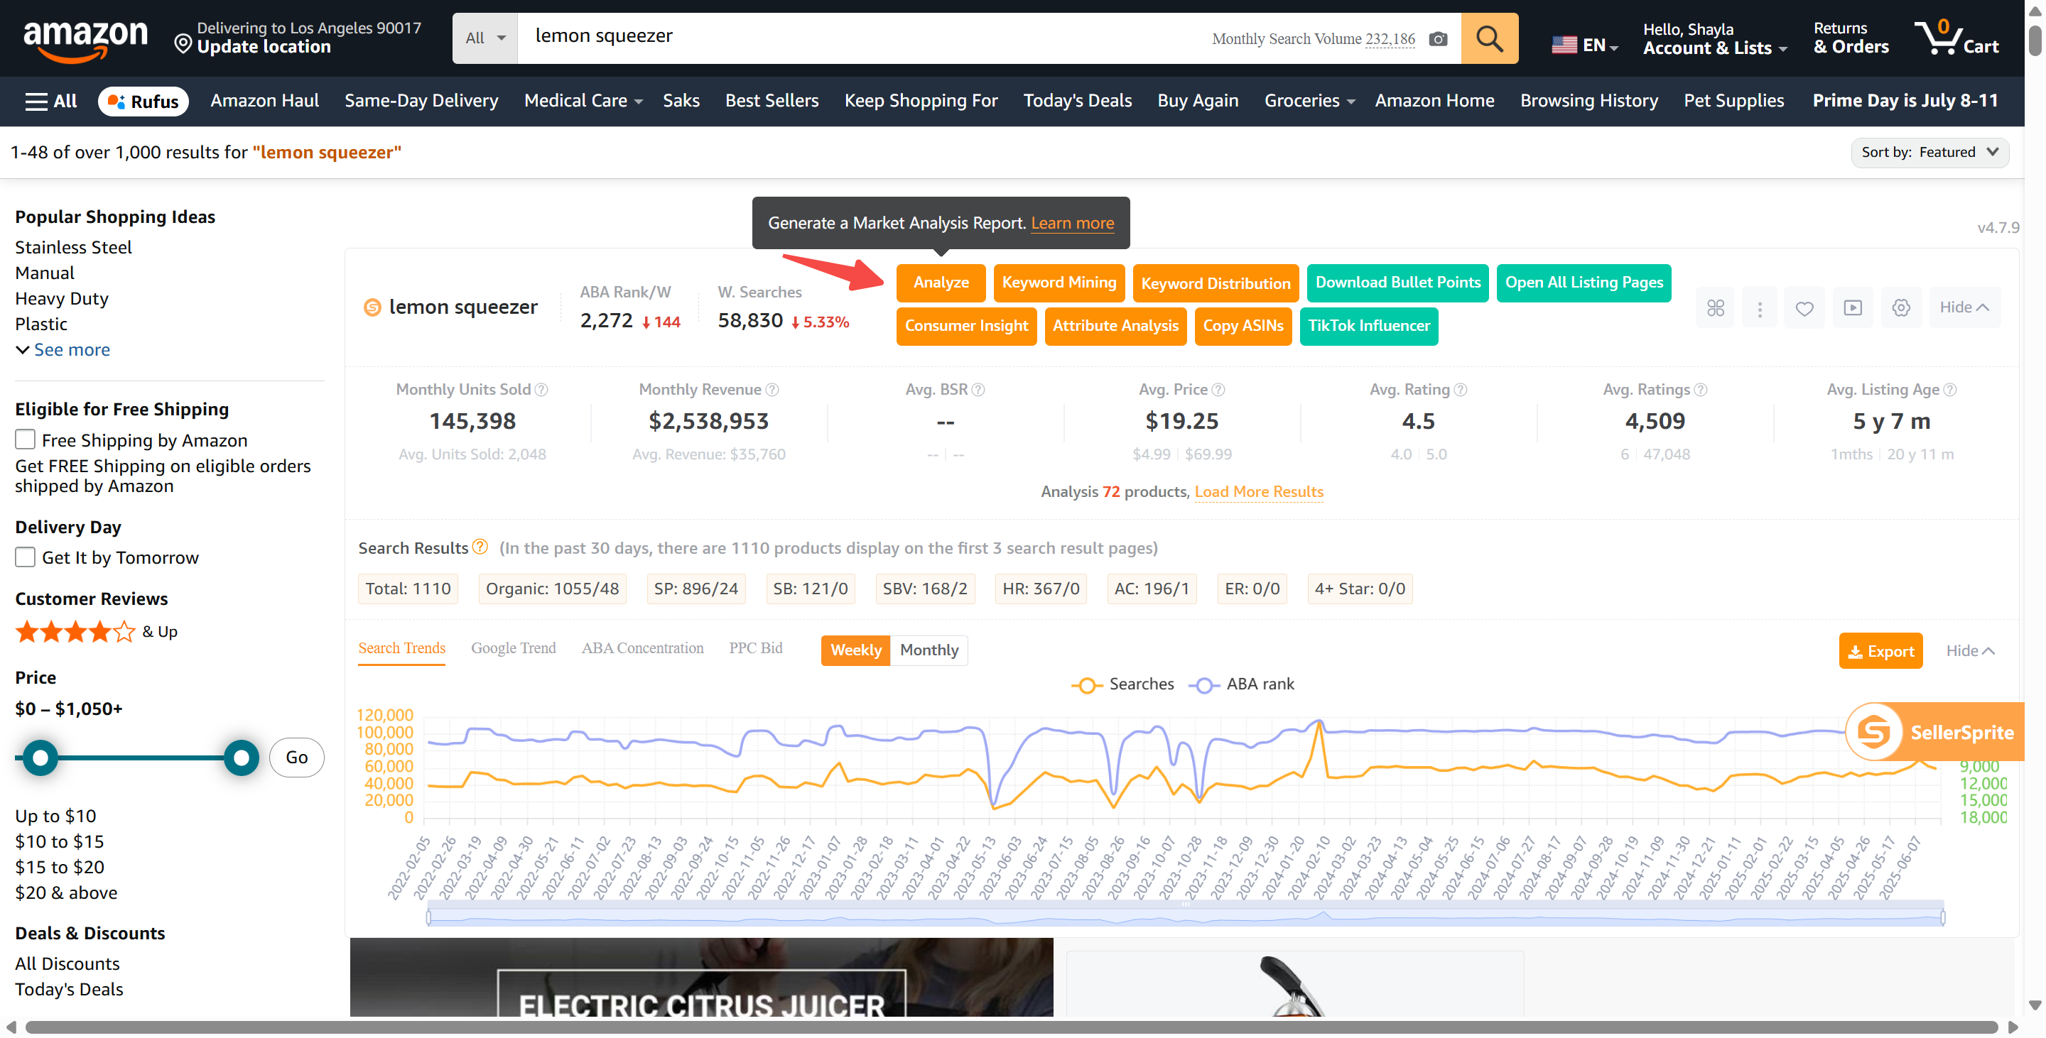Click the heart favorite icon

click(1804, 308)
